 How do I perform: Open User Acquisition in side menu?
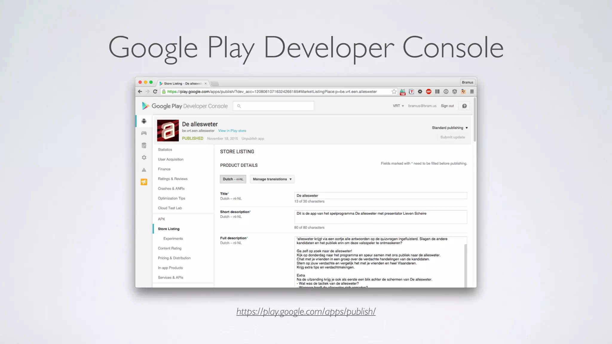[171, 159]
